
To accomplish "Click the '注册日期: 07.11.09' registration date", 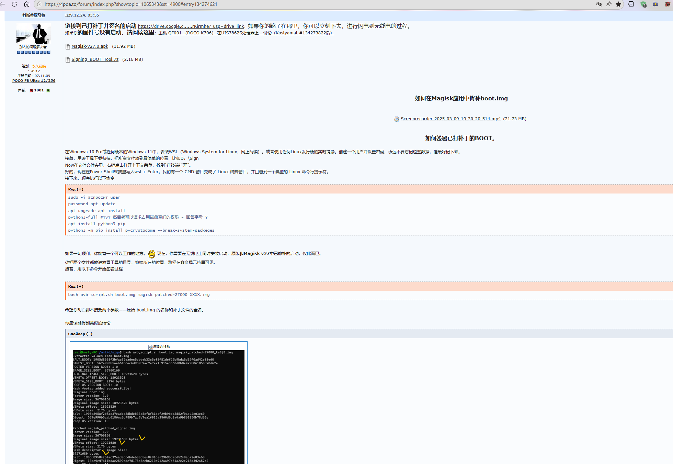I will pyautogui.click(x=34, y=76).
